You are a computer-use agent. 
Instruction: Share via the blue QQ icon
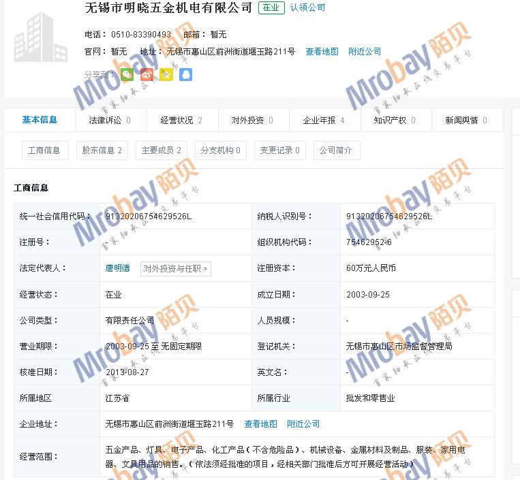[185, 75]
